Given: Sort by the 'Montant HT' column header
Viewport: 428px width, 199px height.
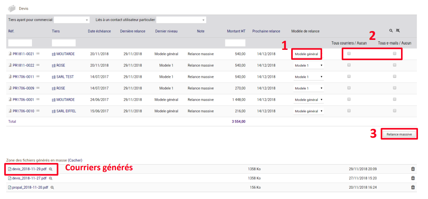Looking at the screenshot, I should pos(236,31).
